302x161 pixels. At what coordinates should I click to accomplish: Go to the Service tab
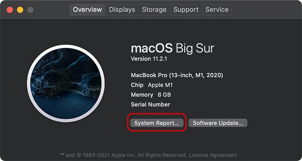coord(217,9)
